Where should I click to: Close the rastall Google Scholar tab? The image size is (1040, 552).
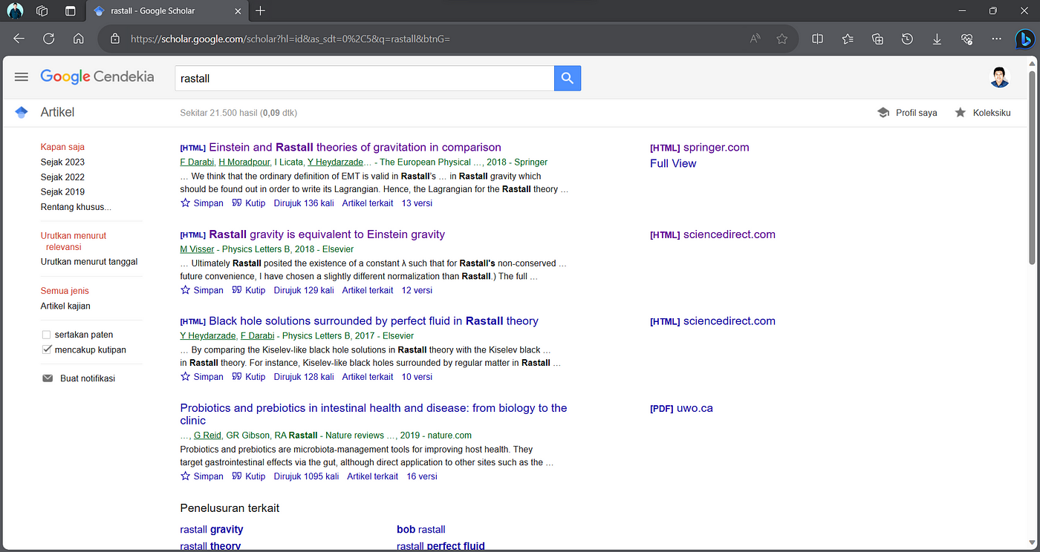tap(237, 11)
